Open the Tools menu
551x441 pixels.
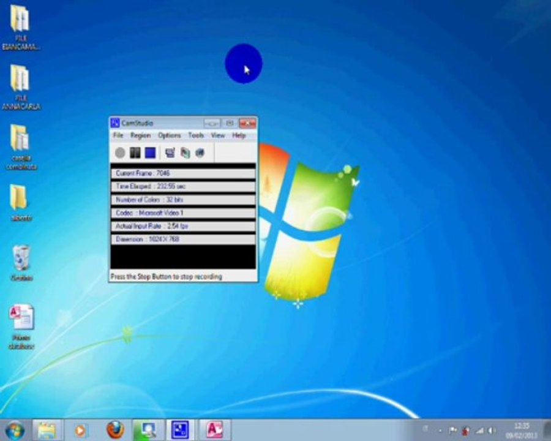pos(196,135)
